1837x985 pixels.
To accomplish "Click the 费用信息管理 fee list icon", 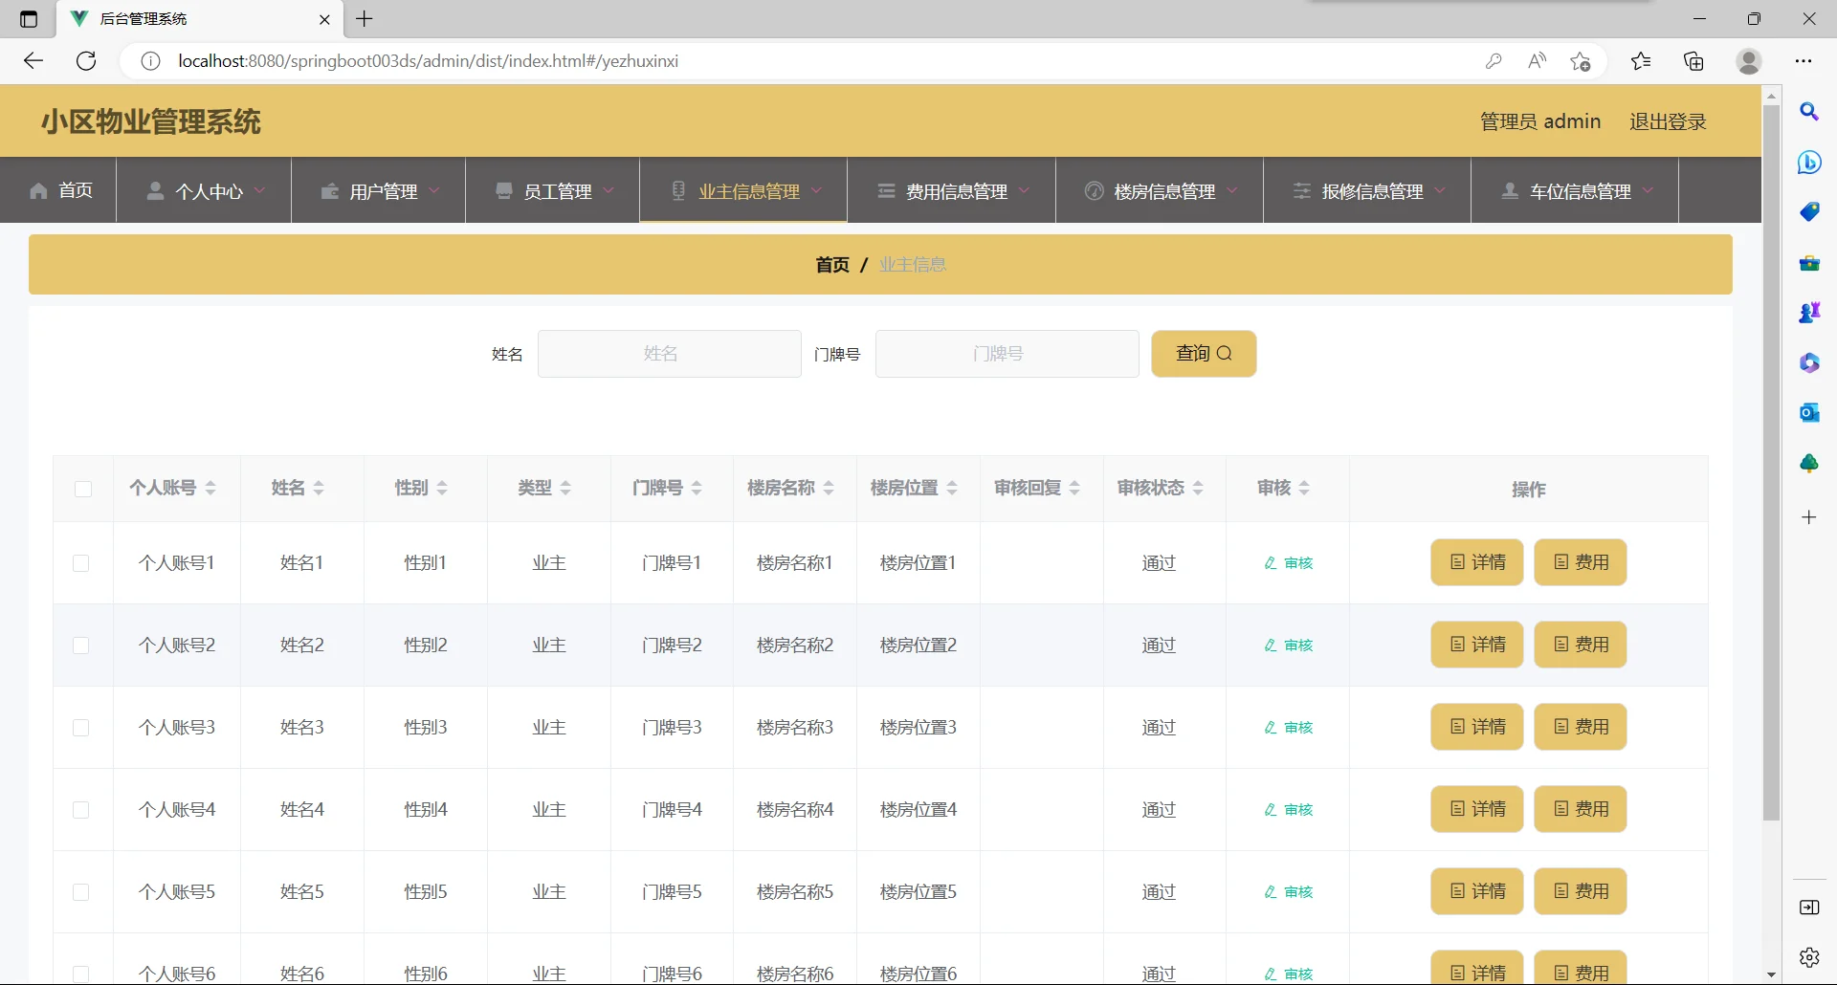I will pos(885,190).
